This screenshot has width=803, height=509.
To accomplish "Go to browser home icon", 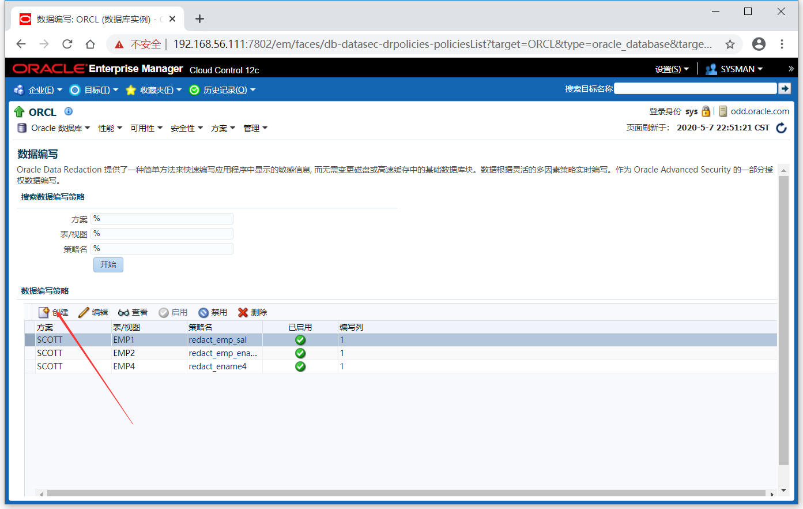I will (90, 44).
